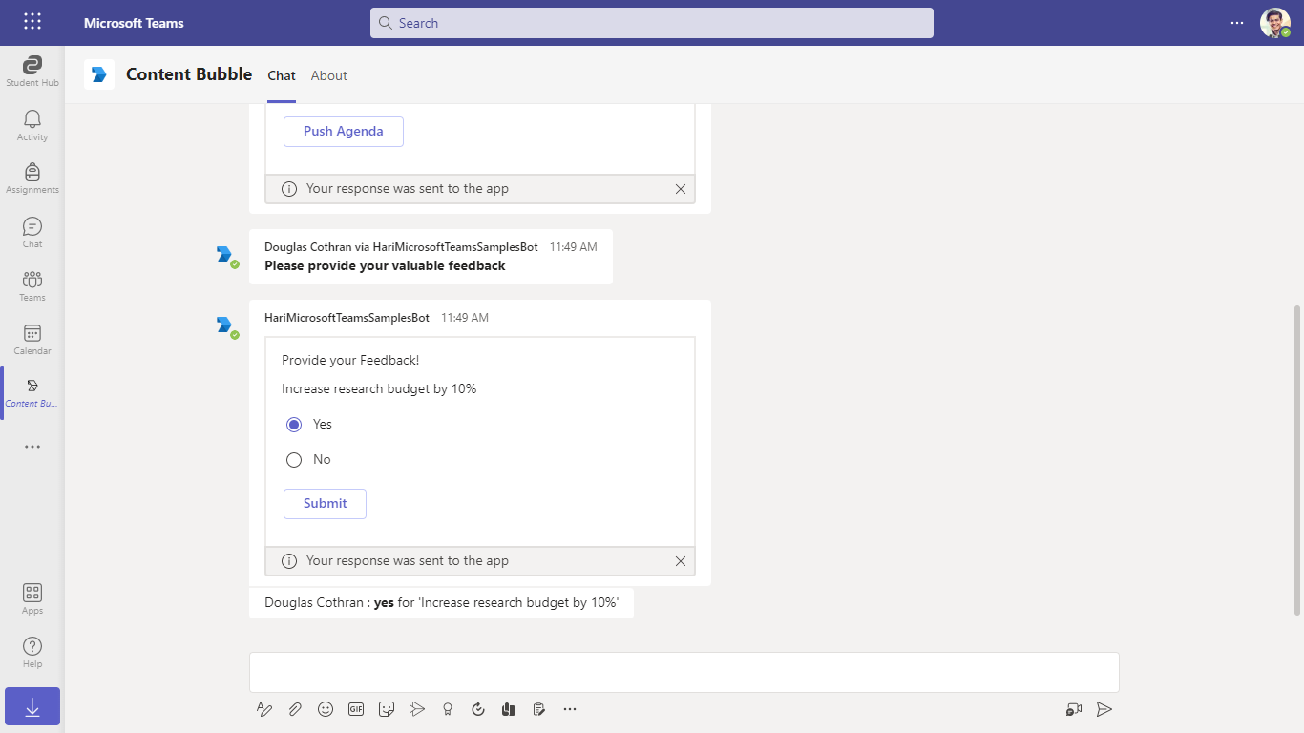This screenshot has height=733, width=1304.
Task: Dismiss response notice under Submit
Action: pos(681,561)
